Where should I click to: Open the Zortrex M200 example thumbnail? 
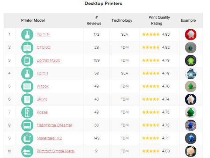click(x=190, y=60)
